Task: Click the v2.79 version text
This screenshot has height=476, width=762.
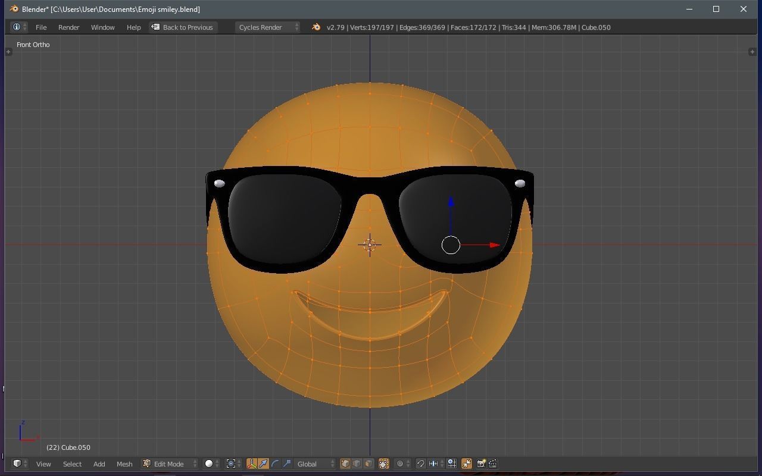Action: [x=336, y=27]
